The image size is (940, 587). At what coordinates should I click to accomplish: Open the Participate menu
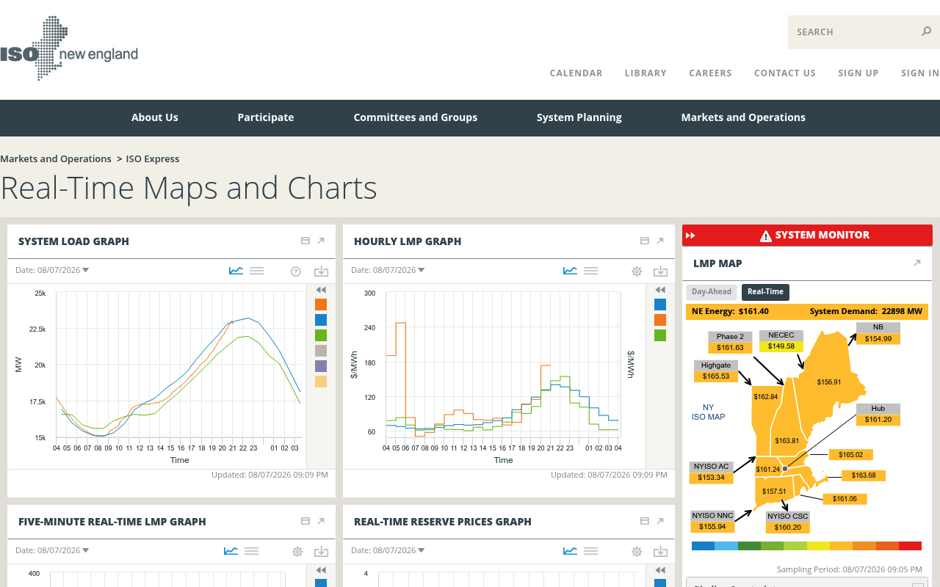pos(266,117)
